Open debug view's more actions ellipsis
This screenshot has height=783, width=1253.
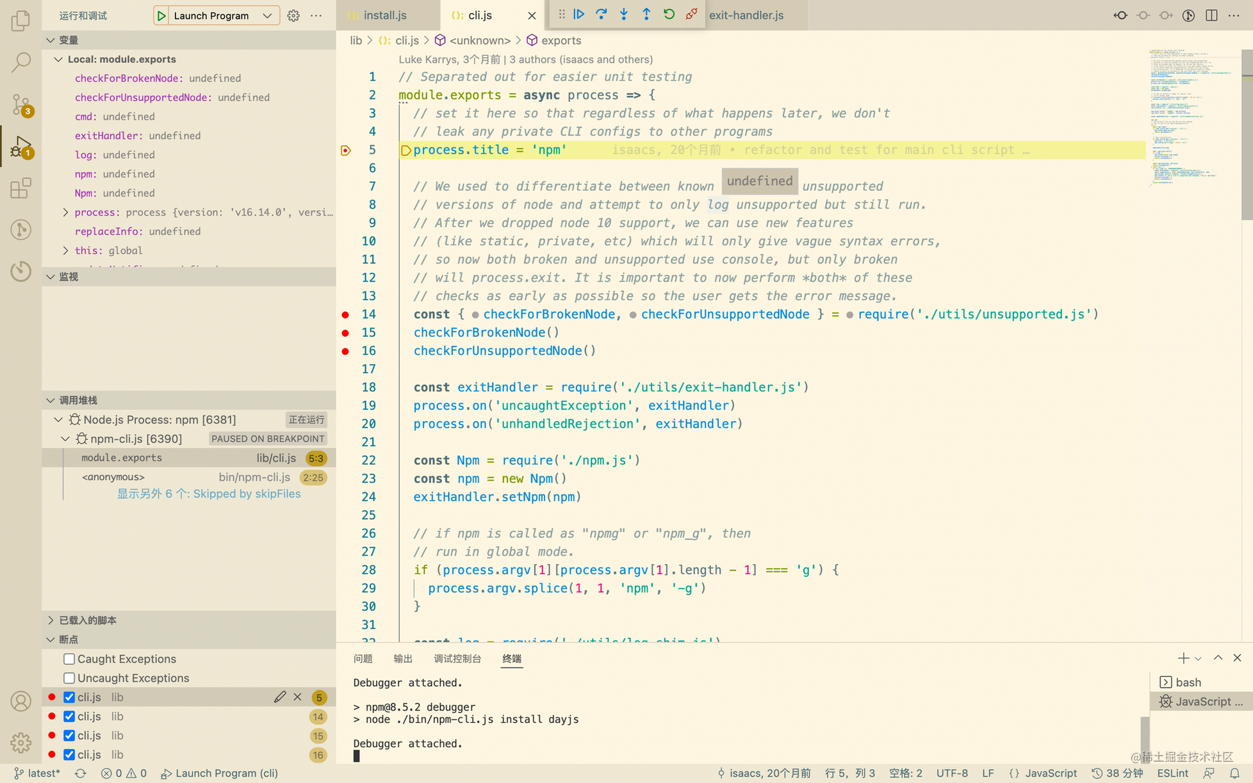point(316,15)
